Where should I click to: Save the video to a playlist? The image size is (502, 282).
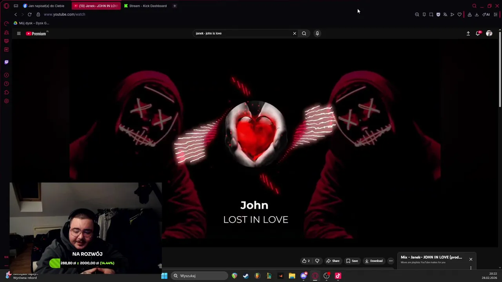point(352,261)
